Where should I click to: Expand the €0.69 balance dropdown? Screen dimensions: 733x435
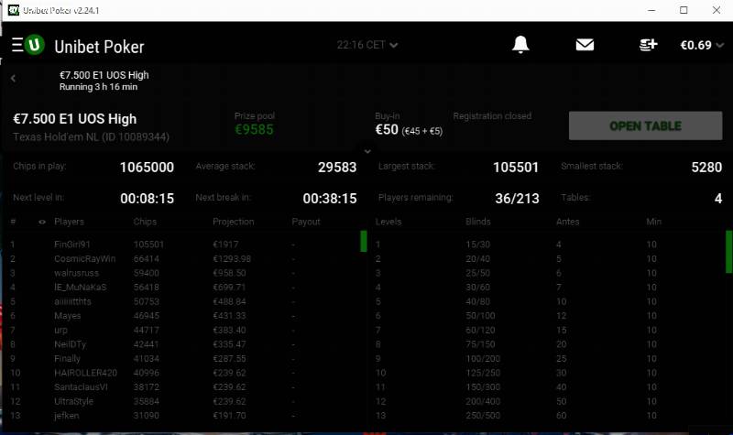coord(702,45)
